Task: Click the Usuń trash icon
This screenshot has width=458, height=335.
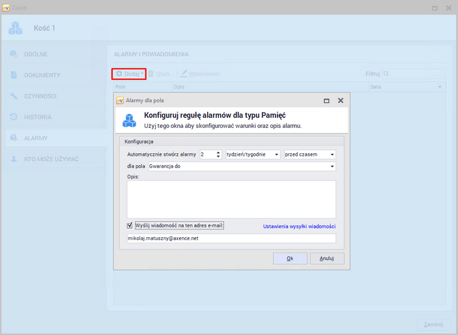Action: coord(151,74)
